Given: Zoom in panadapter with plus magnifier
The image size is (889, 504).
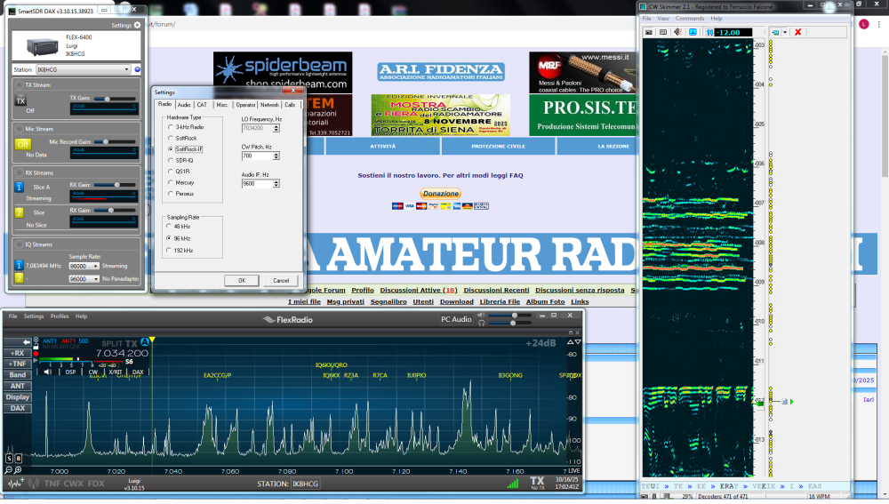Looking at the screenshot, I should tap(18, 470).
